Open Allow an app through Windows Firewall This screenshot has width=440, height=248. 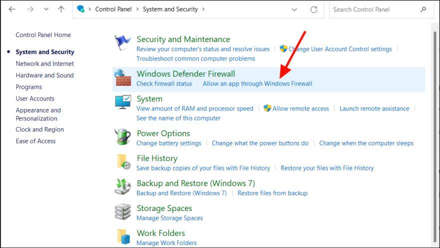click(257, 84)
